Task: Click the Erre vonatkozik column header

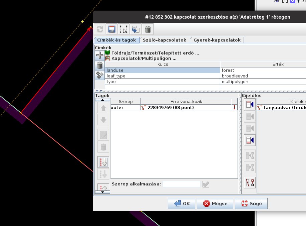Action: pyautogui.click(x=186, y=102)
